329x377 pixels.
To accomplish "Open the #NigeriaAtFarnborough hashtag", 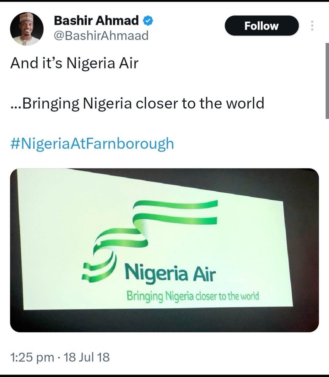I will pos(92,144).
